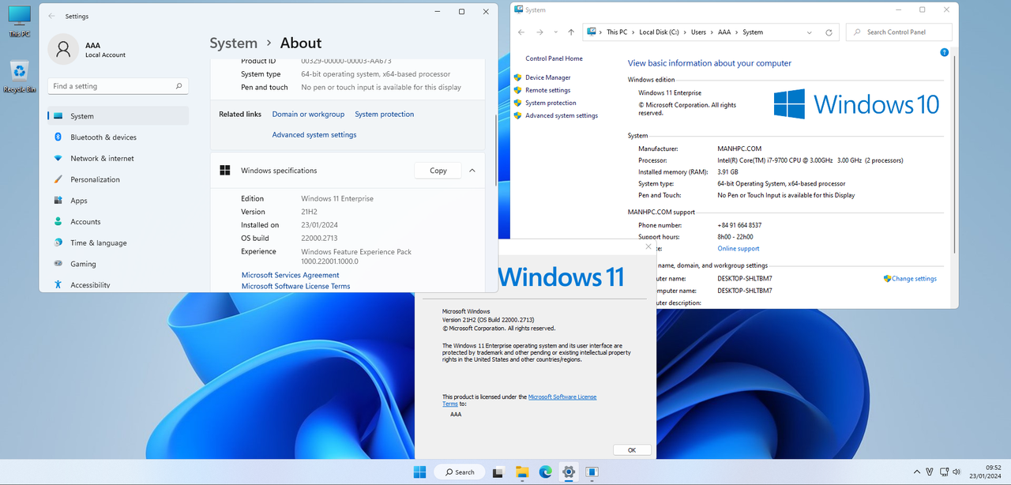Open Time & language settings
The image size is (1011, 485).
click(118, 242)
